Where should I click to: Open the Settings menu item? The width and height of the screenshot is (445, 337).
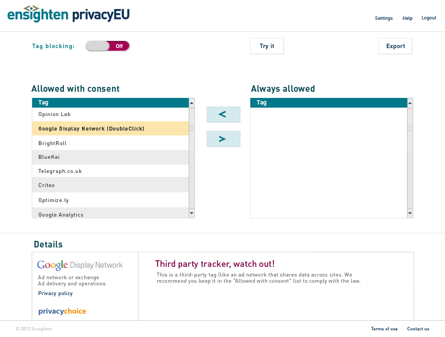click(384, 18)
